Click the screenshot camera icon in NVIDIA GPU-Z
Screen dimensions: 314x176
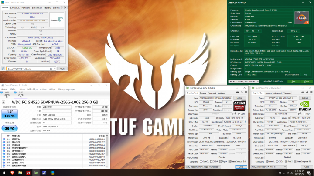click(x=303, y=93)
